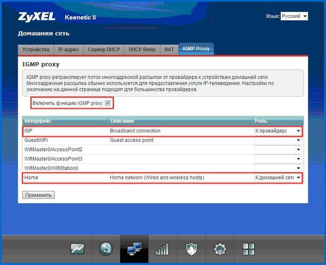Screen dimensions: 326x265
Task: Select the WifiMaster0/WifiStation0 interface name
Action: [x=51, y=168]
